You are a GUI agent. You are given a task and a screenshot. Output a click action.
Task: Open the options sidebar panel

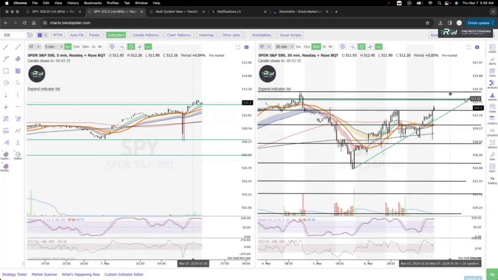(x=492, y=144)
